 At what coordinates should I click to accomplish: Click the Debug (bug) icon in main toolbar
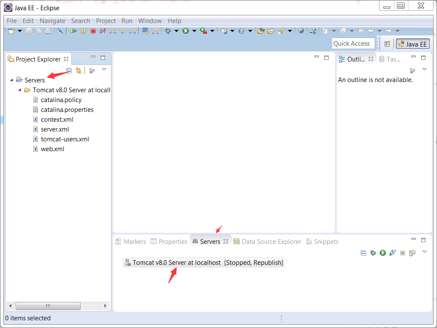pyautogui.click(x=168, y=31)
